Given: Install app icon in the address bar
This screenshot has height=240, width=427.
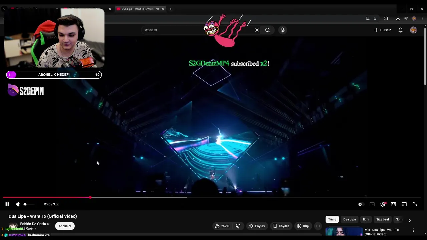Looking at the screenshot, I should [x=368, y=19].
